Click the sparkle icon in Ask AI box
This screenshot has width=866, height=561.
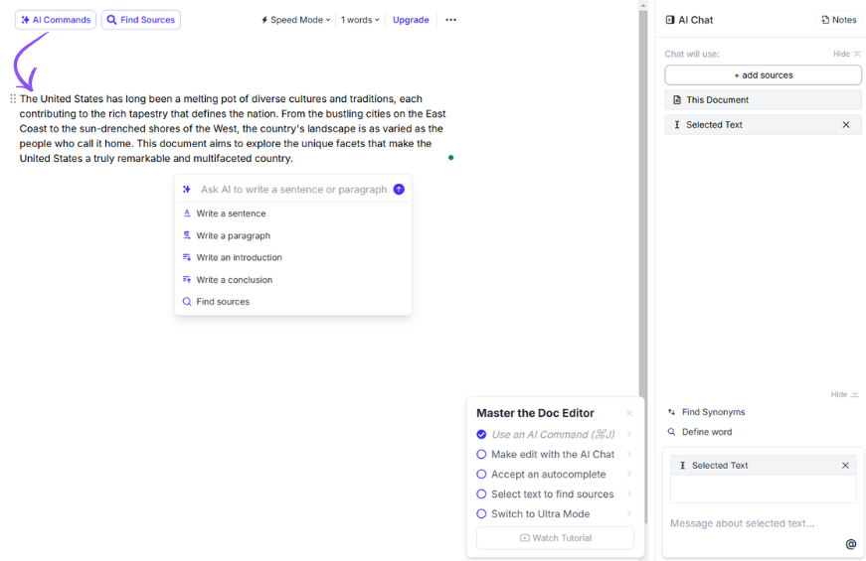coord(187,190)
